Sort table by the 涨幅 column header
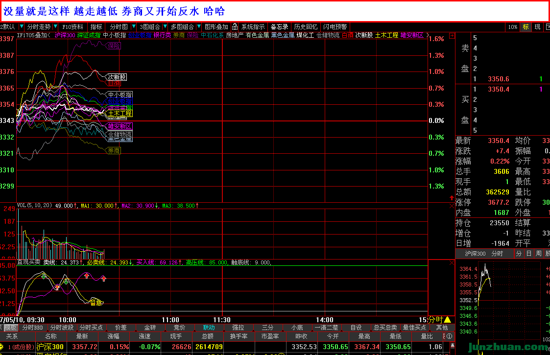This screenshot has height=355, width=550. (113, 336)
